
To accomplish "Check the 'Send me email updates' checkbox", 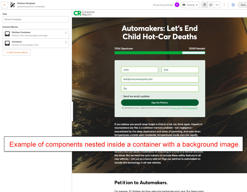I will pos(122,96).
